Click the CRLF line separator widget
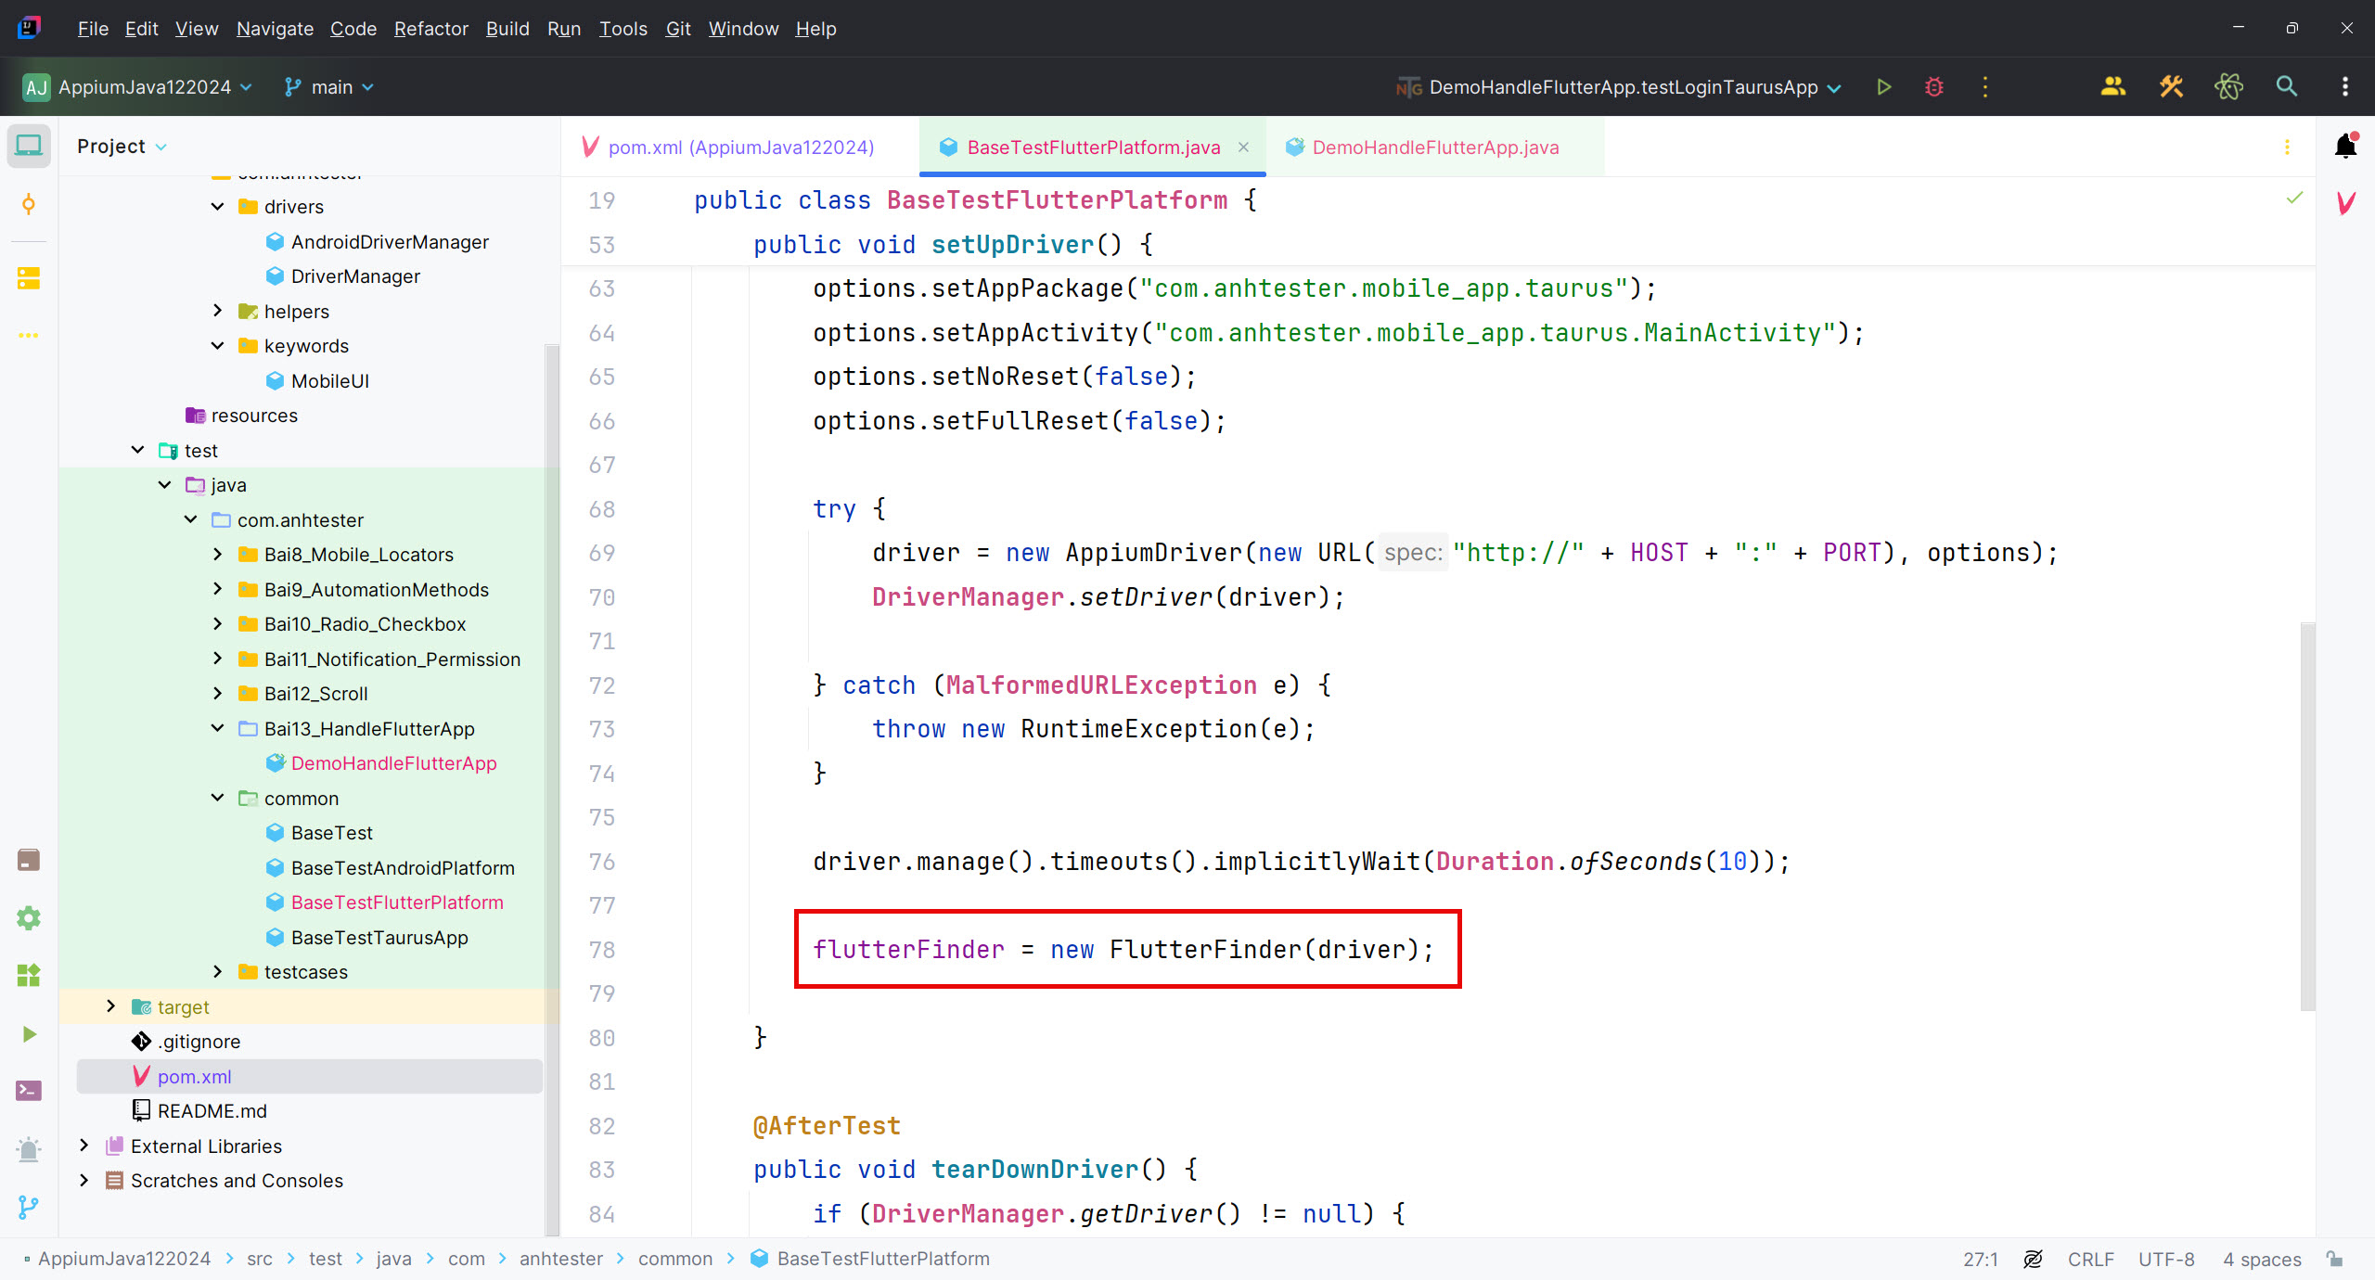The width and height of the screenshot is (2375, 1280). [x=2090, y=1259]
